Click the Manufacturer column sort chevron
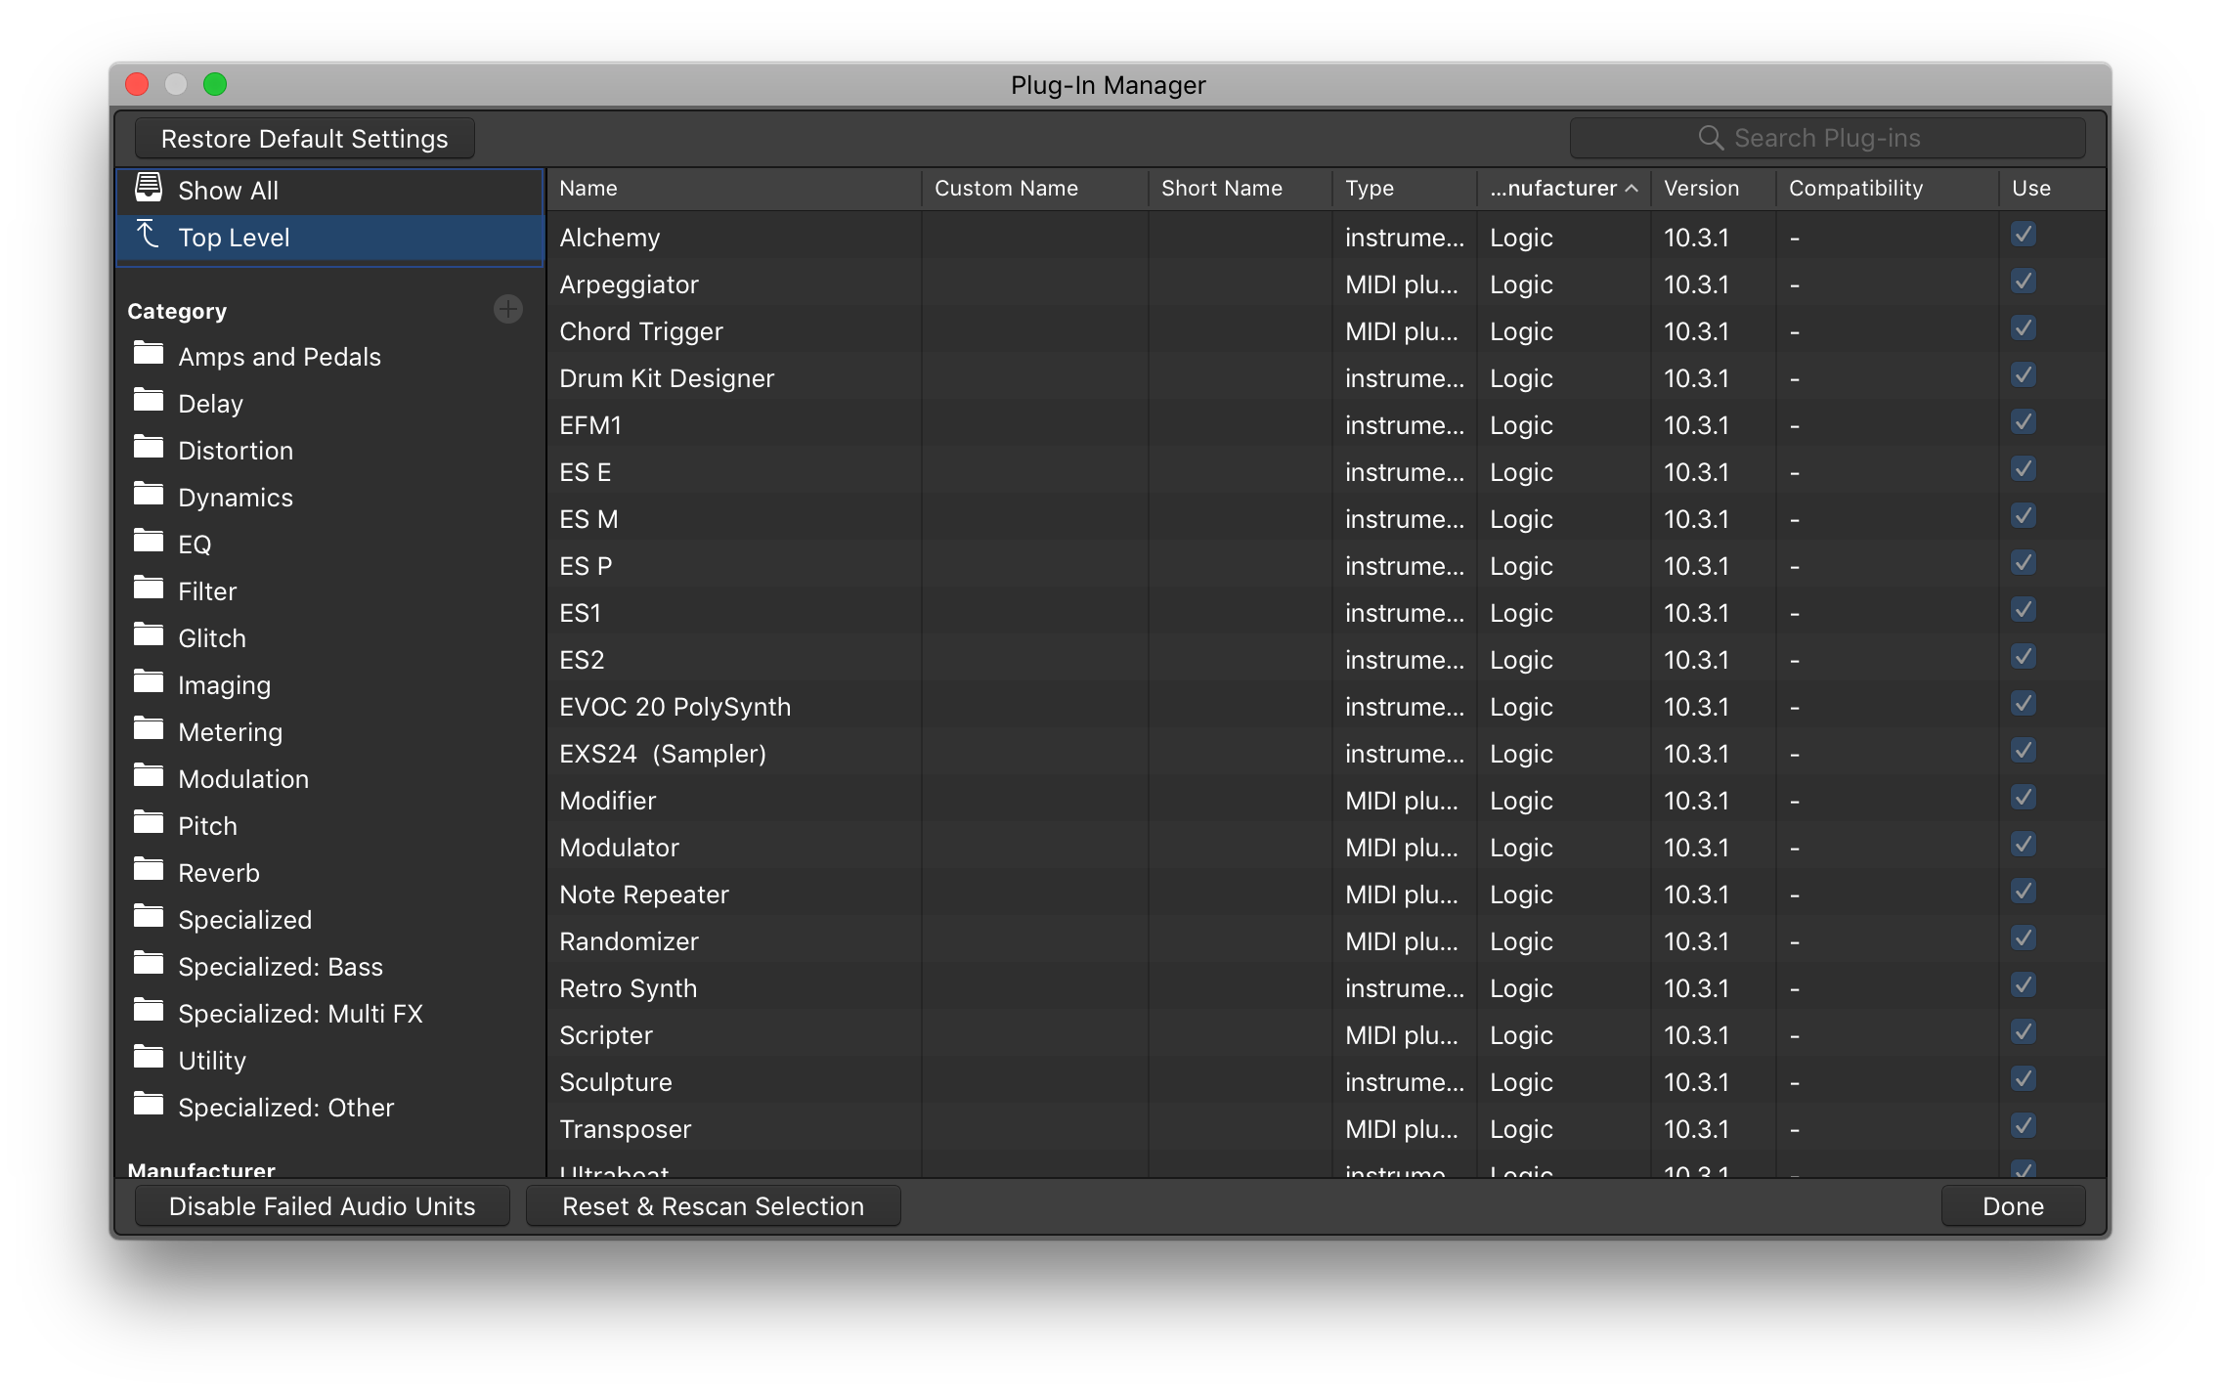This screenshot has width=2221, height=1396. pyautogui.click(x=1631, y=188)
